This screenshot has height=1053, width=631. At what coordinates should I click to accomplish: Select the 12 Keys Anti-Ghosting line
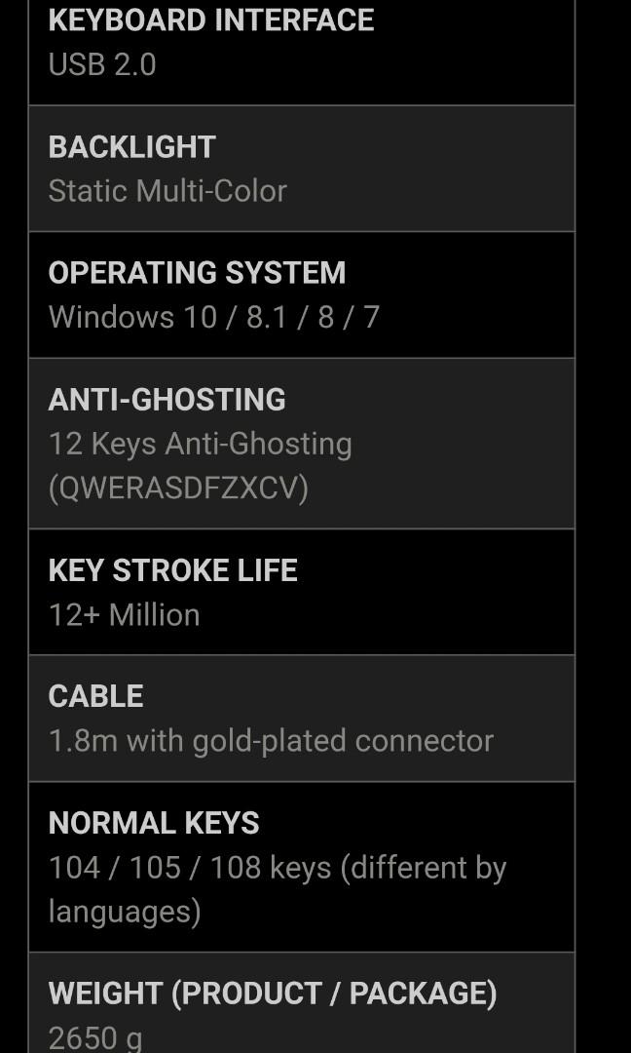click(200, 444)
